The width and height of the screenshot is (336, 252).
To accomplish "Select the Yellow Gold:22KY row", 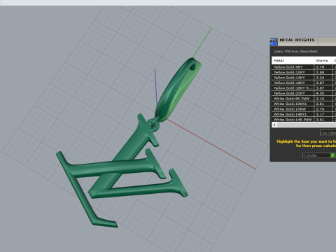I will click(x=304, y=93).
